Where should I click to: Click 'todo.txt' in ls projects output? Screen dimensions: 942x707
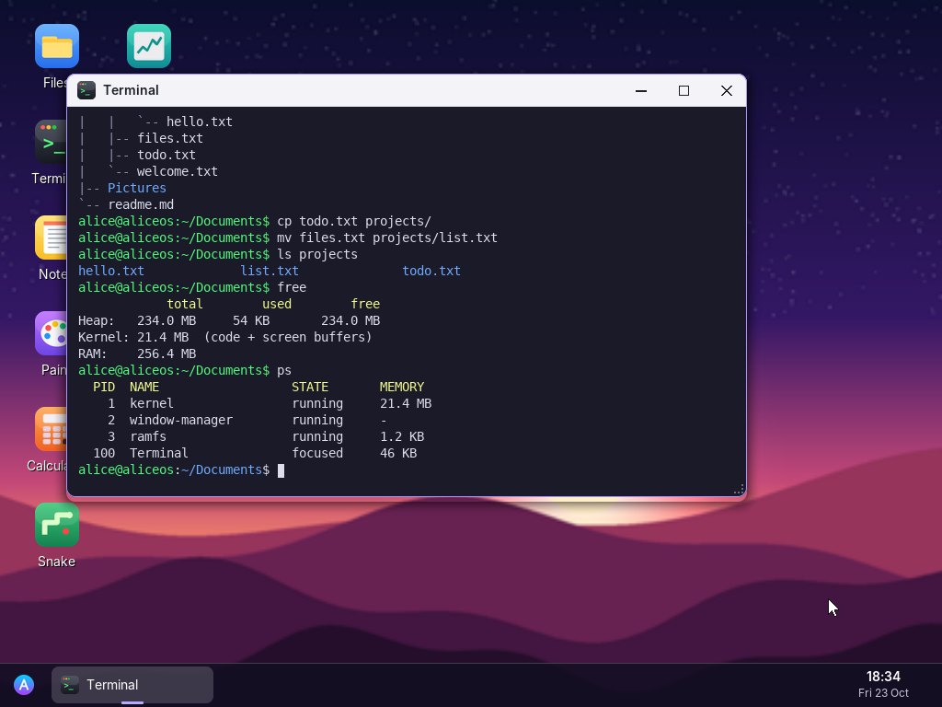pos(431,272)
